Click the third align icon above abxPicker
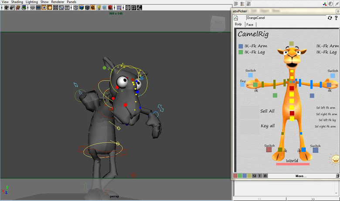340x201 pixels. coord(249,3)
